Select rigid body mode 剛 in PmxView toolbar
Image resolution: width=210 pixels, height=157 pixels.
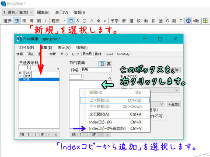tap(39, 21)
